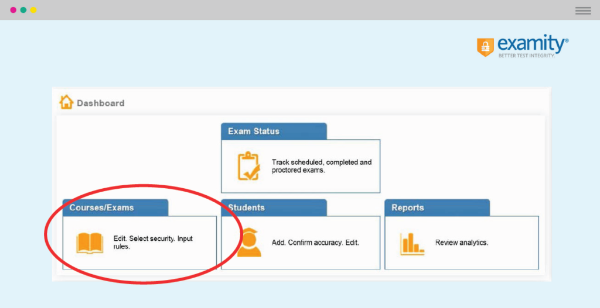Click 'Review analytics.' text
600x308 pixels.
pos(462,243)
